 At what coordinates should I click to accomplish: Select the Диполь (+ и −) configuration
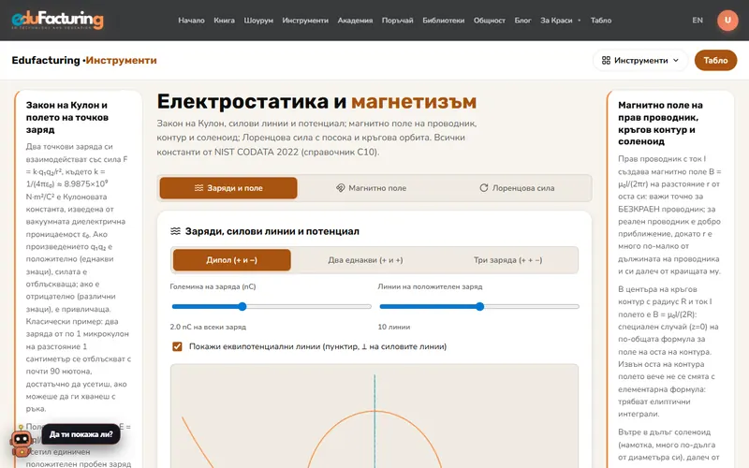tap(231, 260)
